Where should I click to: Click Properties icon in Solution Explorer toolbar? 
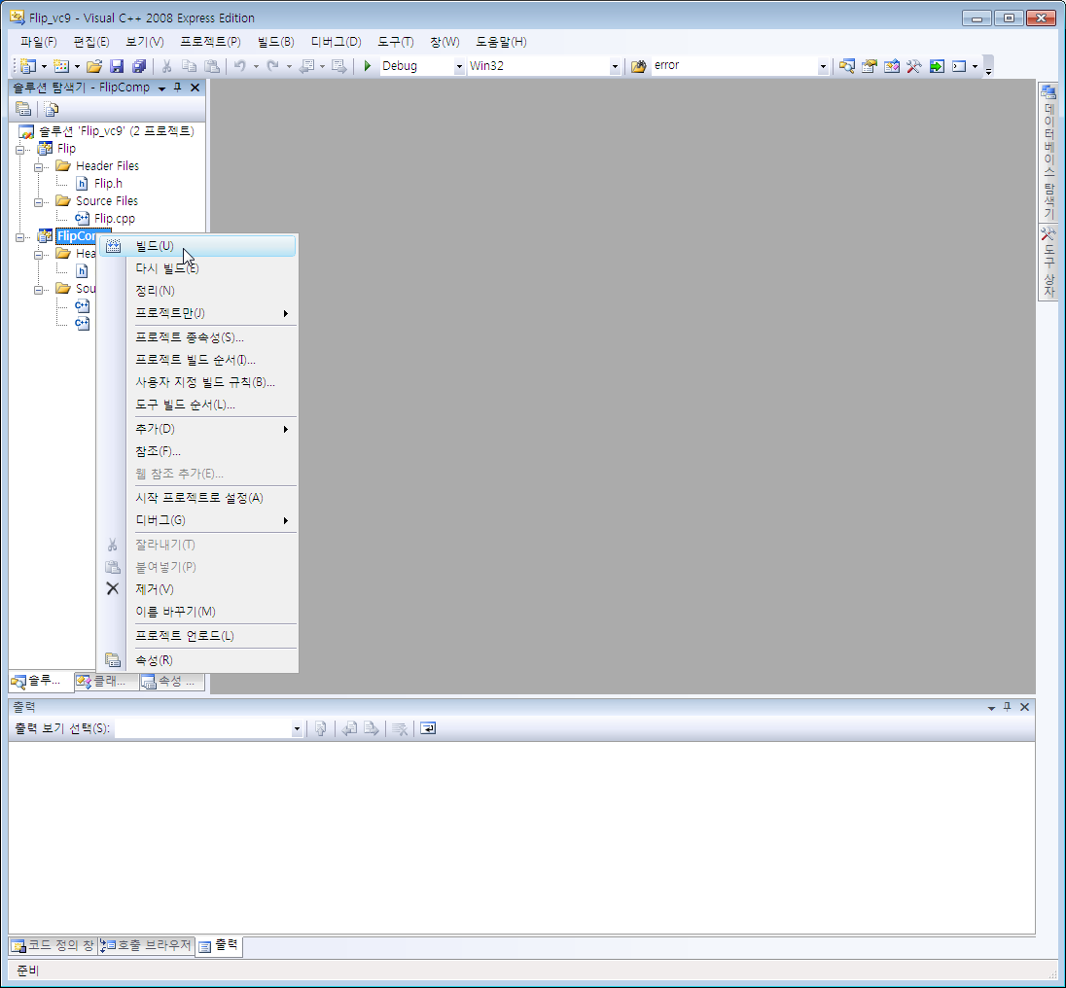[x=23, y=109]
